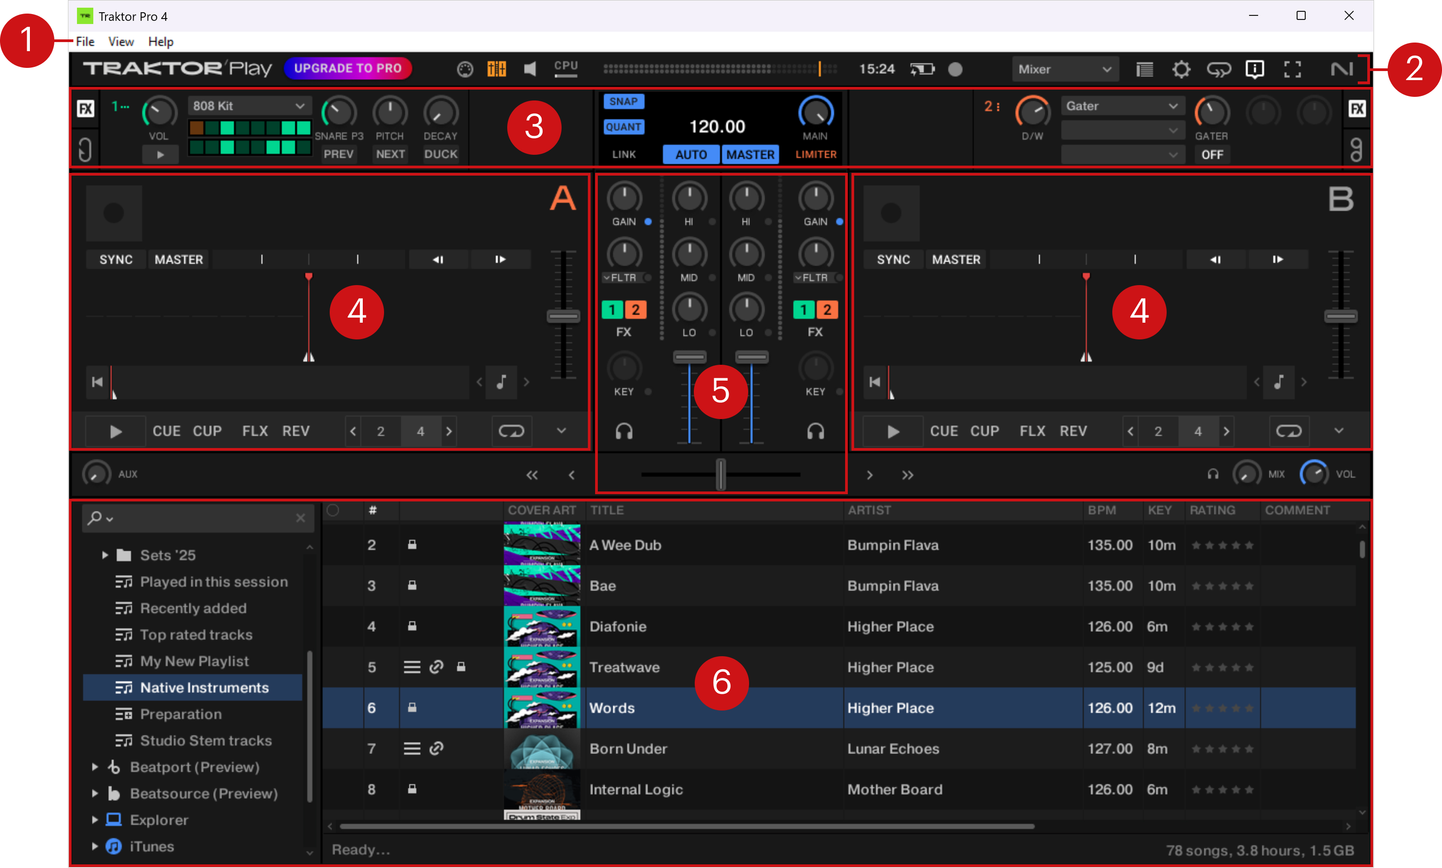Toggle the SNAP button
The height and width of the screenshot is (868, 1442).
point(623,101)
